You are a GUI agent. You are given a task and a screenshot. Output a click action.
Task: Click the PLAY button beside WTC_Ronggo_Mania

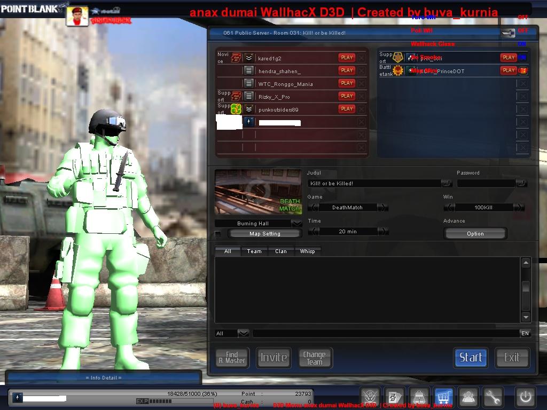pos(347,83)
